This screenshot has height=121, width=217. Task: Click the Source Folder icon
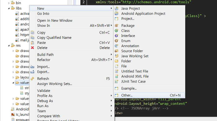(x=117, y=51)
